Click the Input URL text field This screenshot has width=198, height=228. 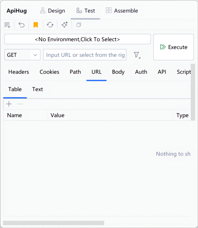point(85,55)
